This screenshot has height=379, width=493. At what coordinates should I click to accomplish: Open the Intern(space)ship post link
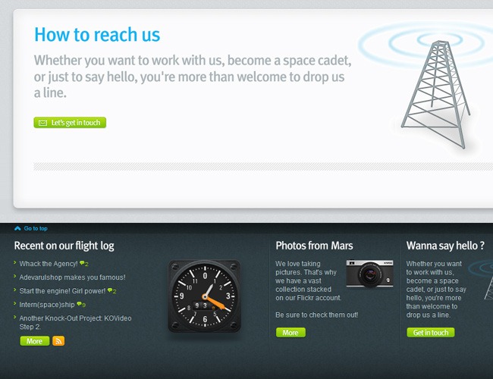47,305
